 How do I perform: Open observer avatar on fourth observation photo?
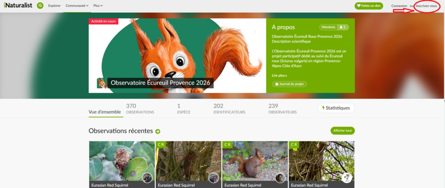pyautogui.click(x=346, y=178)
